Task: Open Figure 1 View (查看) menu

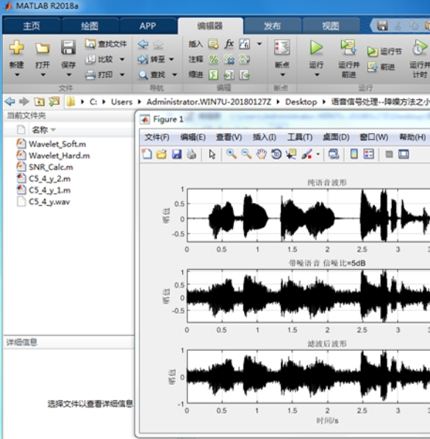Action: (x=229, y=138)
